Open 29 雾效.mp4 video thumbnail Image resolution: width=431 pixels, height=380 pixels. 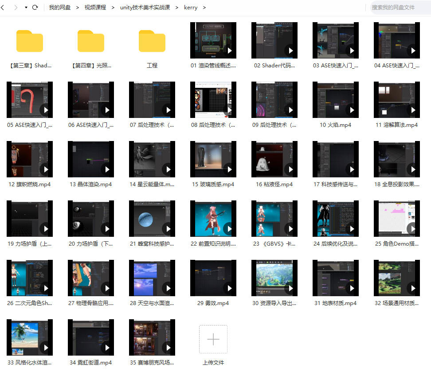pyautogui.click(x=213, y=278)
